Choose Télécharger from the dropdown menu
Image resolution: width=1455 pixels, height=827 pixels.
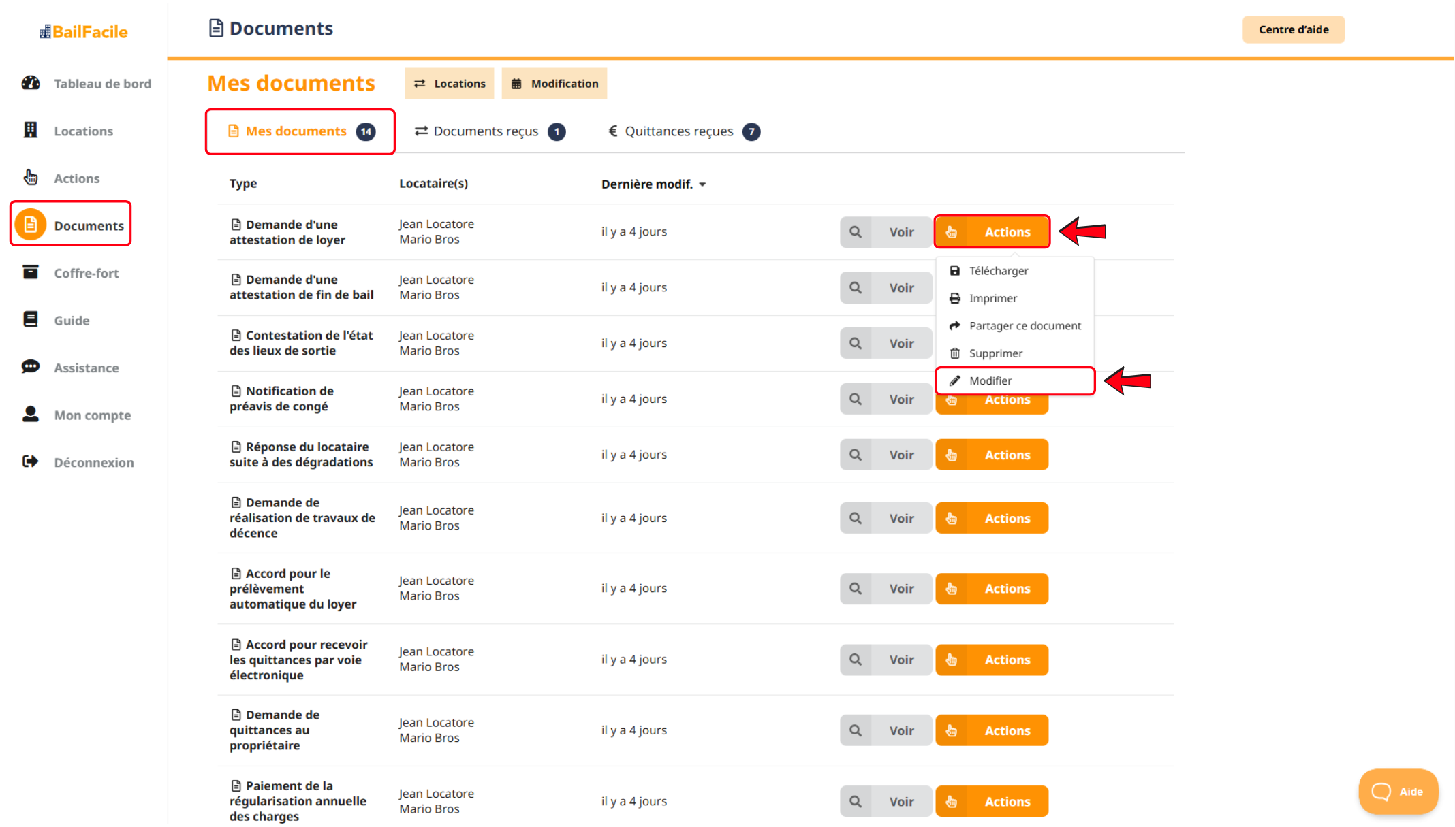point(998,271)
